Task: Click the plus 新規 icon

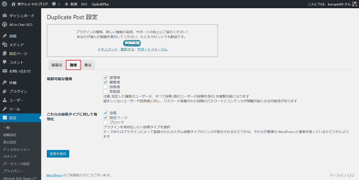Action: coord(66,4)
